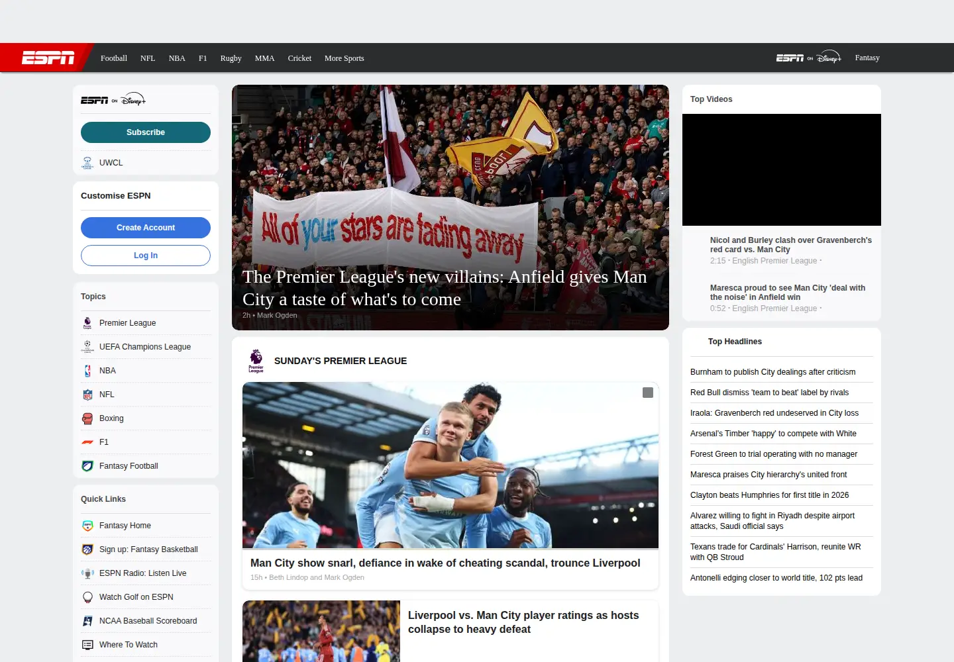
Task: Open Man City celebration photo article
Action: point(450,465)
